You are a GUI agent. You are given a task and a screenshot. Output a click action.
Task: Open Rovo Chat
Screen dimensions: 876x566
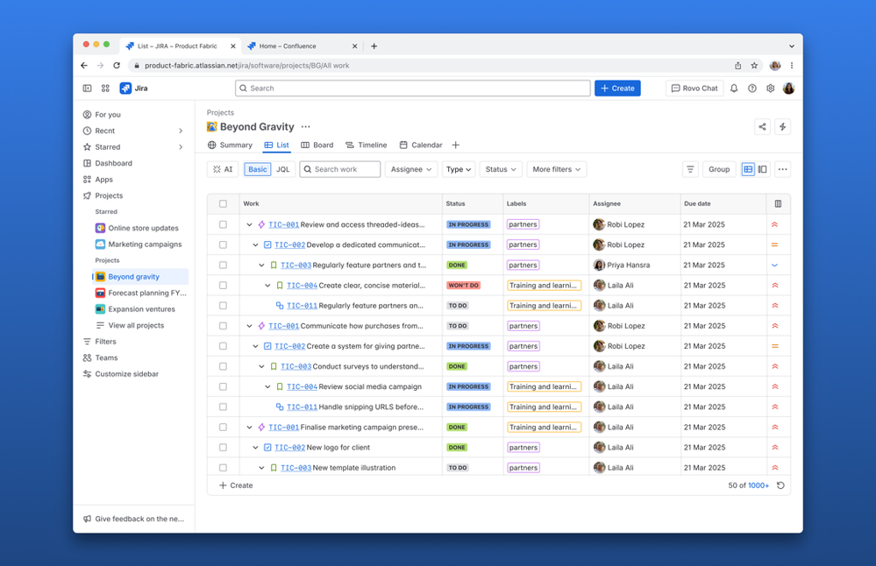(x=694, y=88)
